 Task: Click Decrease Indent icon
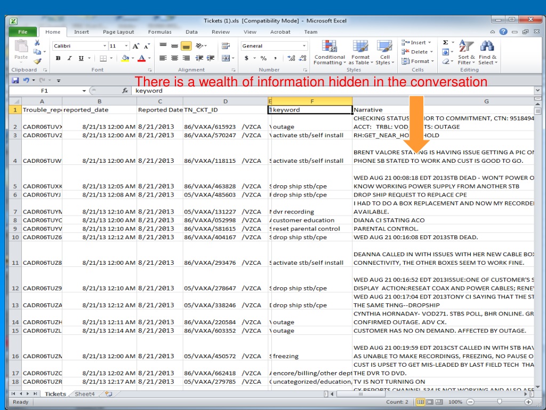[x=199, y=58]
